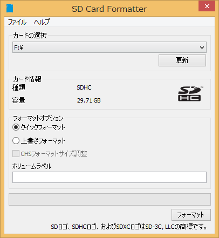Click the 更新 refresh button
This screenshot has width=219, height=238.
coord(182,60)
